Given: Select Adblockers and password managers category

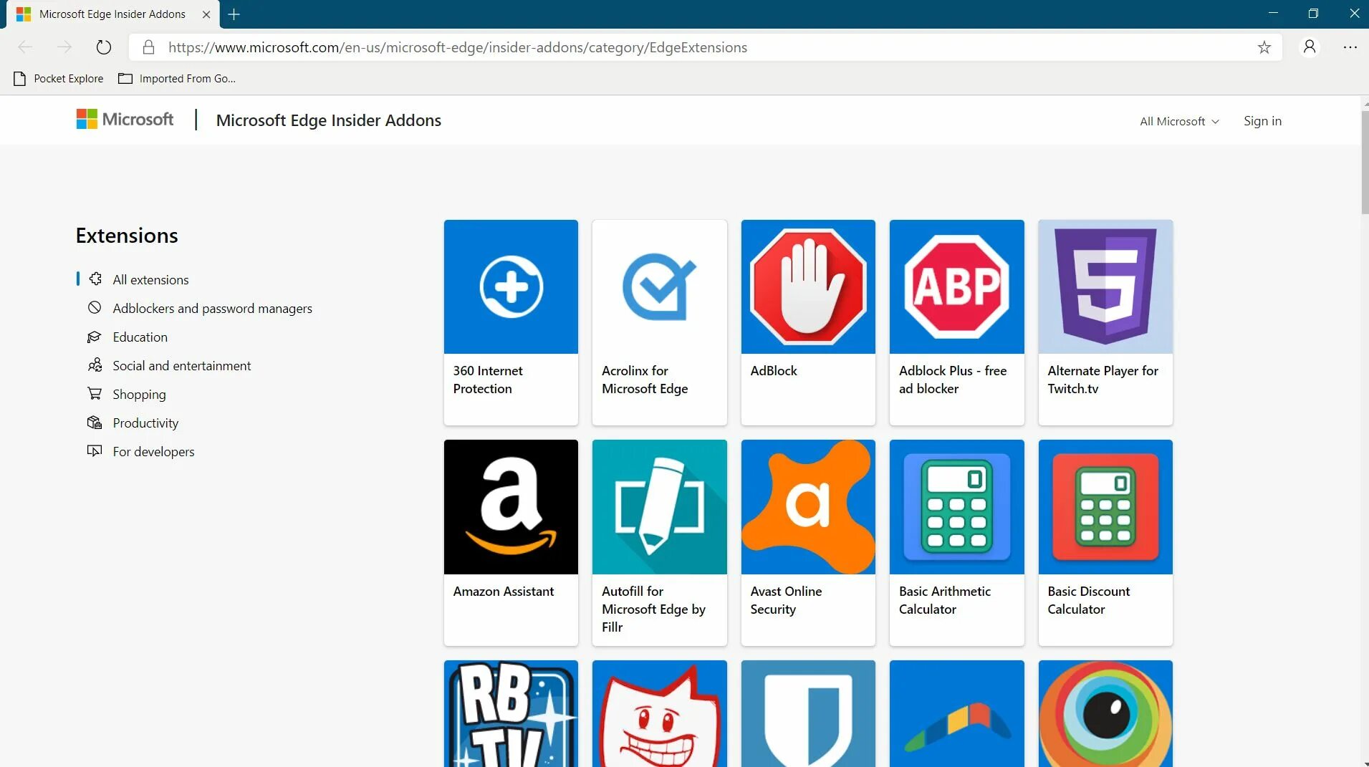Looking at the screenshot, I should [200, 308].
